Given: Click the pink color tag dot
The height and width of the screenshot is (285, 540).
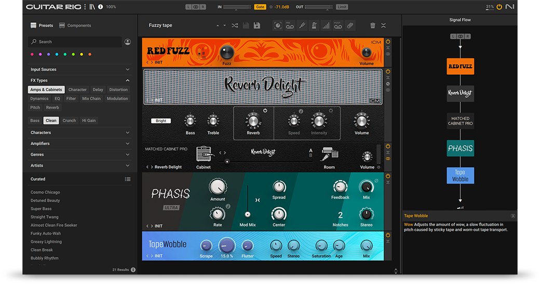Looking at the screenshot, I should point(32,54).
